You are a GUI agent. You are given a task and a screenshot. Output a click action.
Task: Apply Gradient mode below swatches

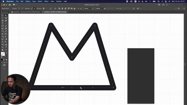coord(4,60)
